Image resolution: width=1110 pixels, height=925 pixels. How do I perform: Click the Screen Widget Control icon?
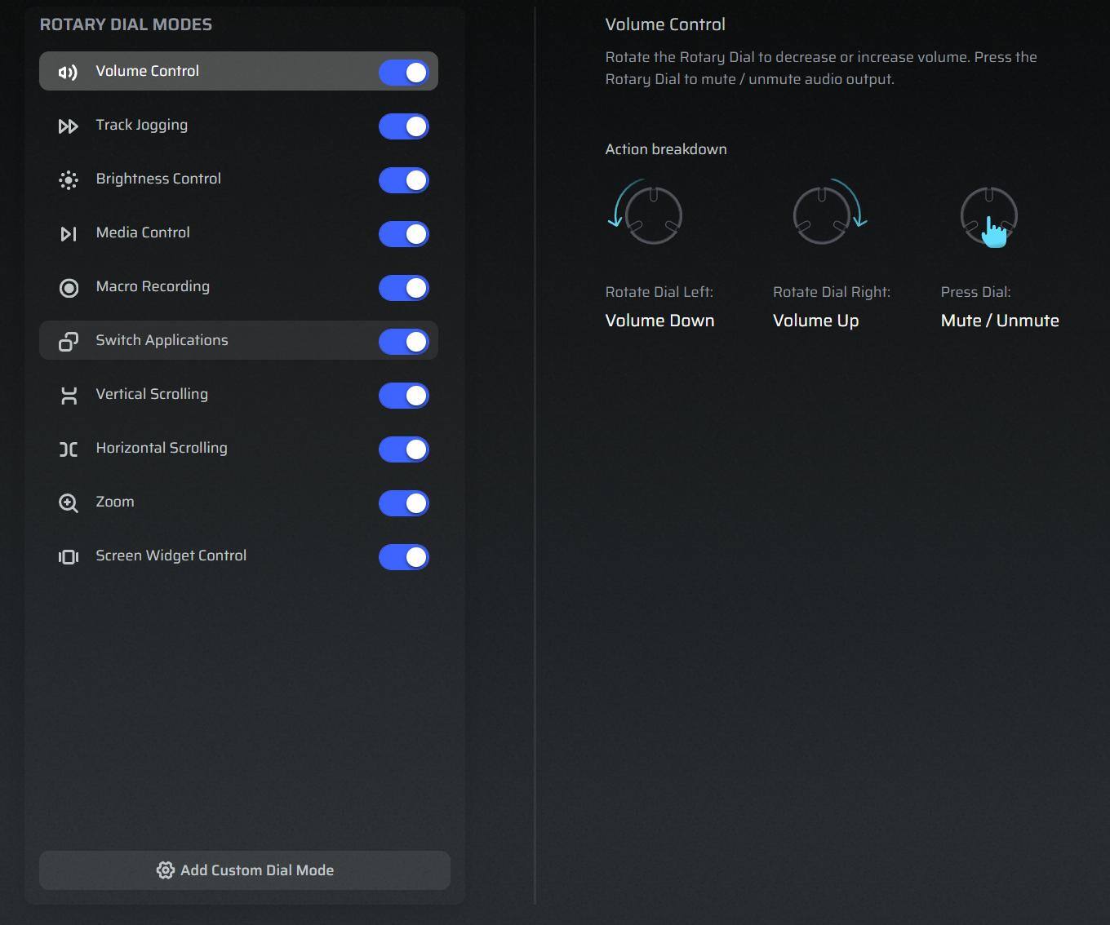(69, 556)
